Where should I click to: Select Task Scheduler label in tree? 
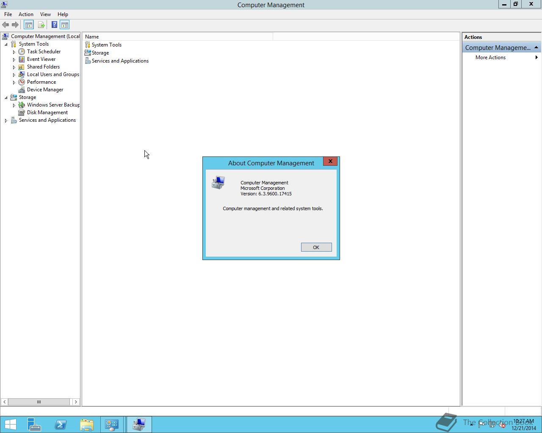tap(44, 52)
